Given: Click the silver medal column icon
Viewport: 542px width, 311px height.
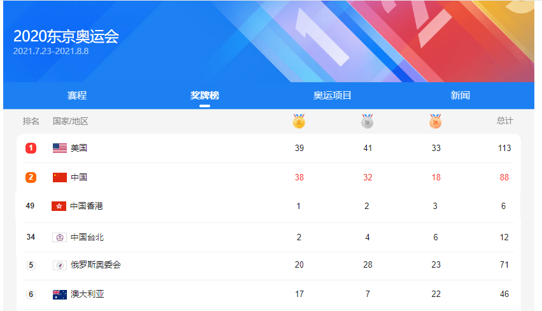Looking at the screenshot, I should click(367, 121).
